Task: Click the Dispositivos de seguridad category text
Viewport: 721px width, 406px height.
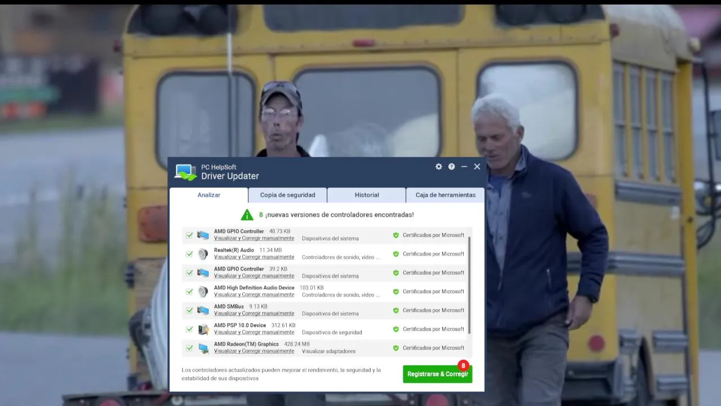Action: tap(332, 332)
